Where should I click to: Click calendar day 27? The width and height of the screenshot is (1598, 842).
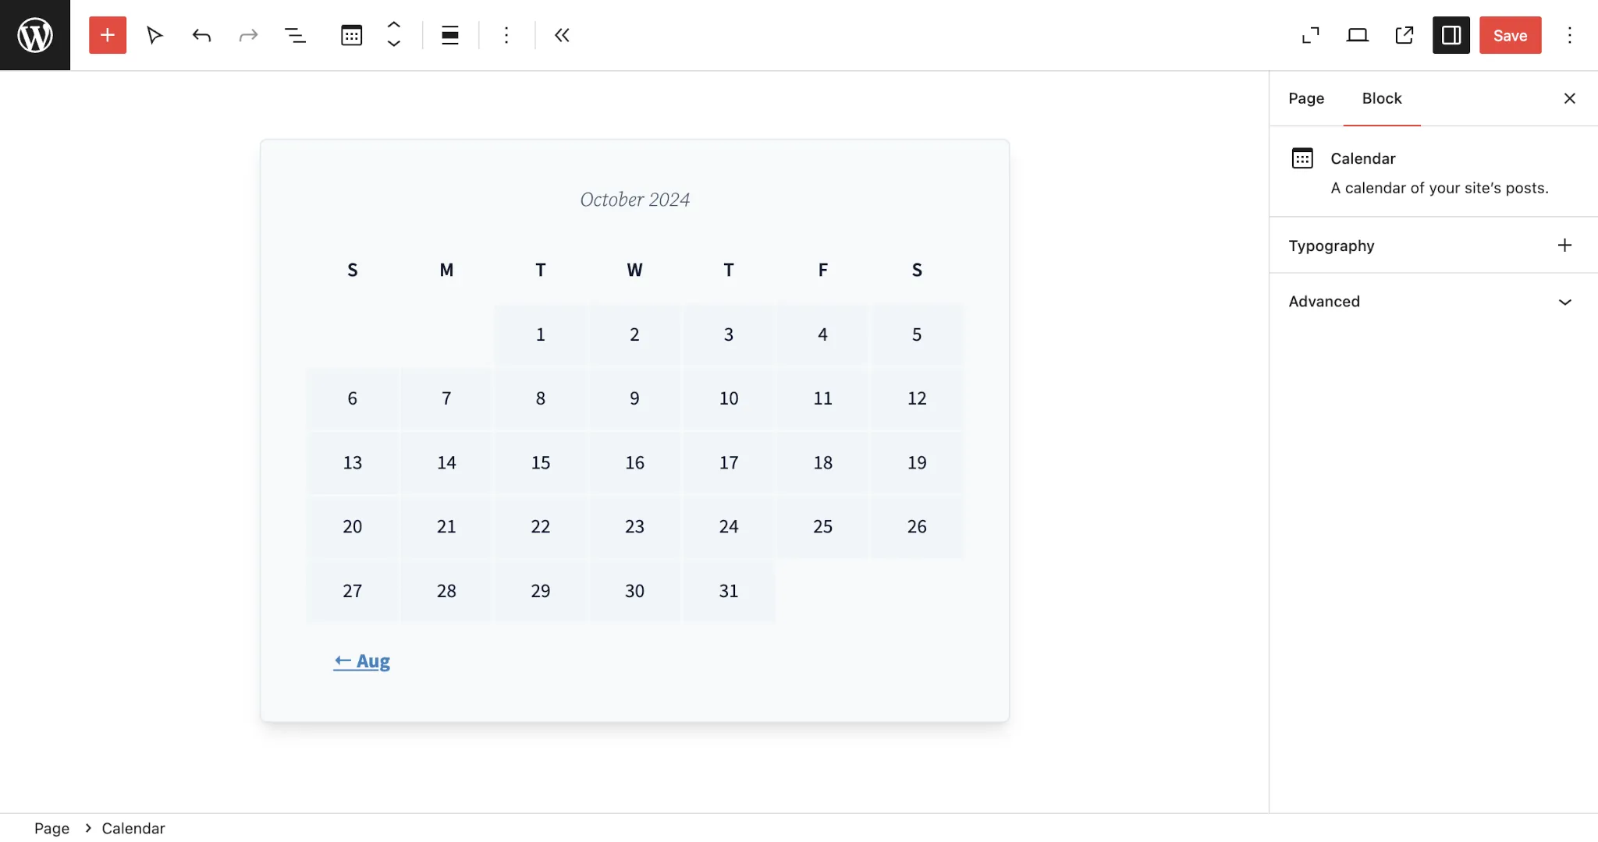pyautogui.click(x=353, y=591)
